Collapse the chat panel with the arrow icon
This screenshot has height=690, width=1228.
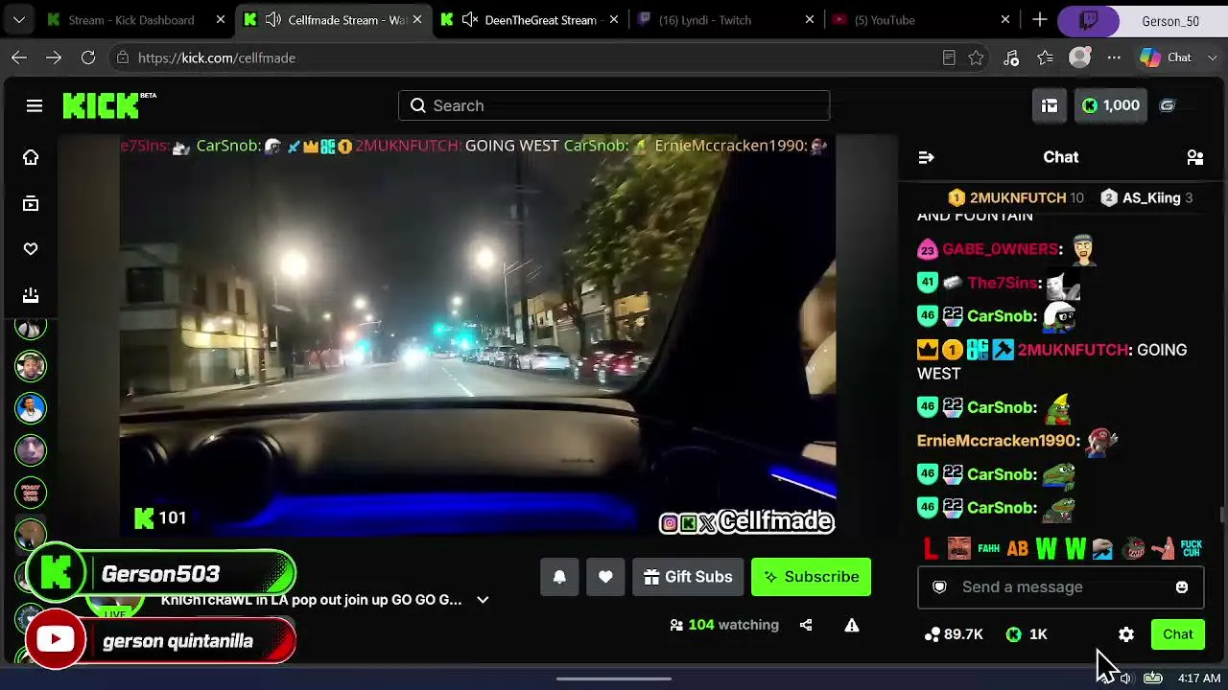click(926, 157)
